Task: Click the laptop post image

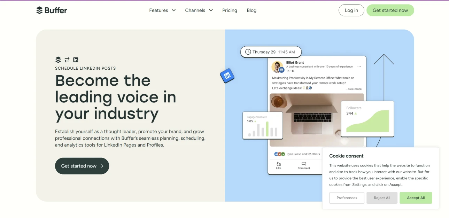Action: [317, 120]
